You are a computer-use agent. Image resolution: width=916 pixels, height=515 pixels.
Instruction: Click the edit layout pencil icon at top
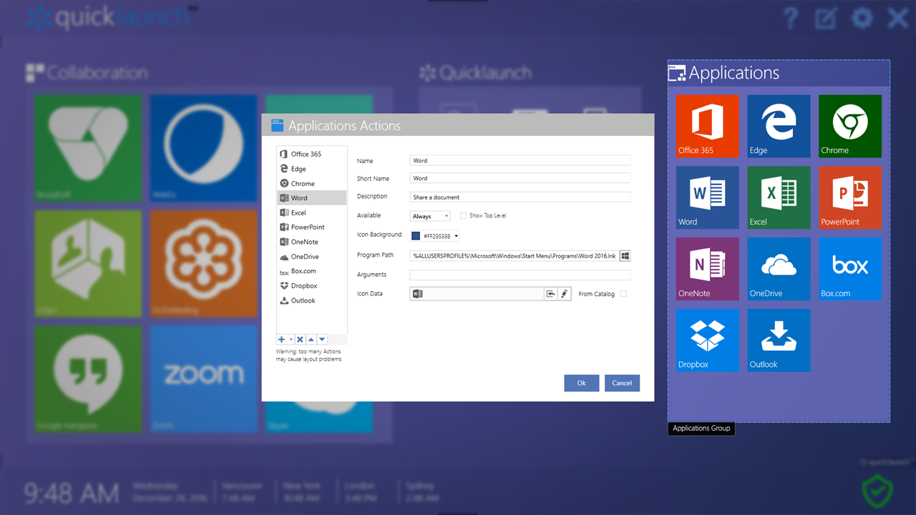(x=826, y=18)
